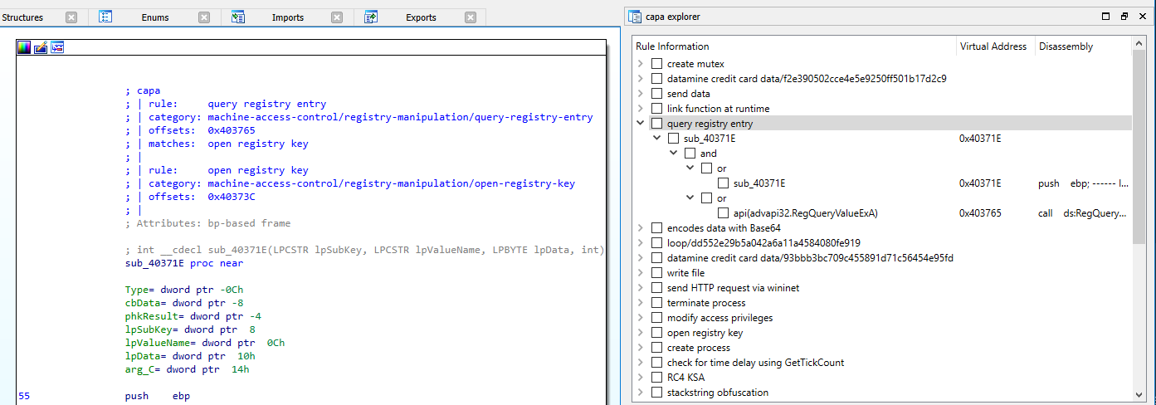Screen dimensions: 1156x405
Task: Switch to the Exports tab
Action: tap(421, 17)
